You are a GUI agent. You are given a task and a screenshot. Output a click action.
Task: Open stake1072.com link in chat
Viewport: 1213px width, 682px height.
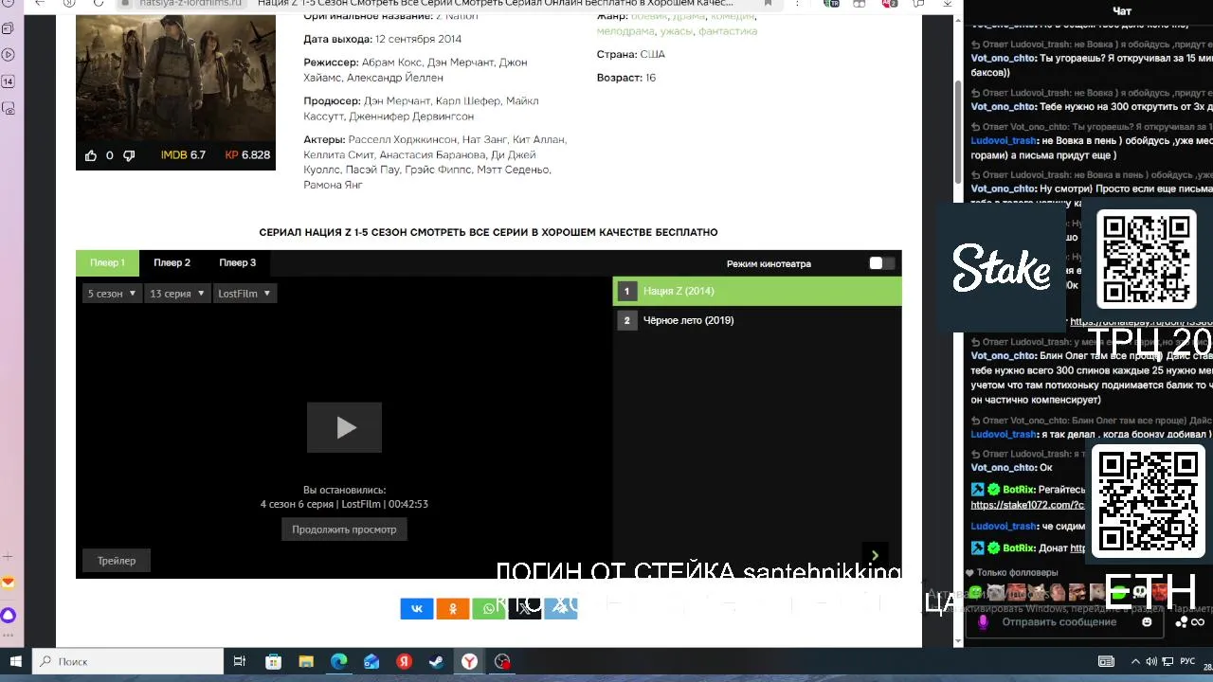[1027, 505]
